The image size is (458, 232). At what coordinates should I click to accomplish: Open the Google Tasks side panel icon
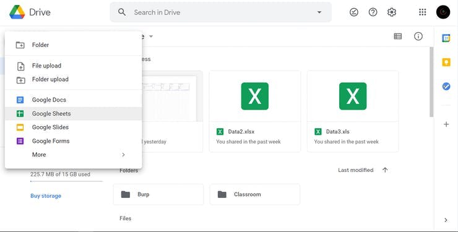[x=446, y=87]
